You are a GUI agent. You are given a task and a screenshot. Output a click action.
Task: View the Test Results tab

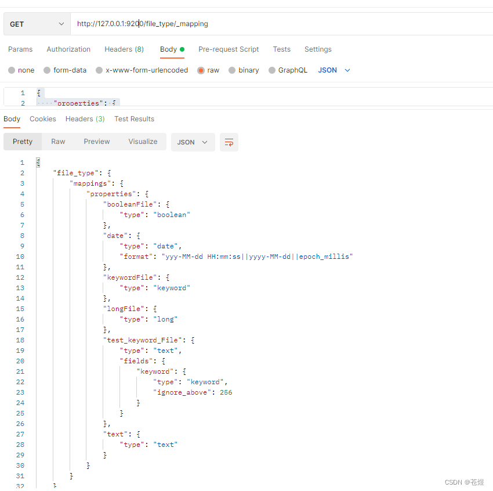click(134, 118)
